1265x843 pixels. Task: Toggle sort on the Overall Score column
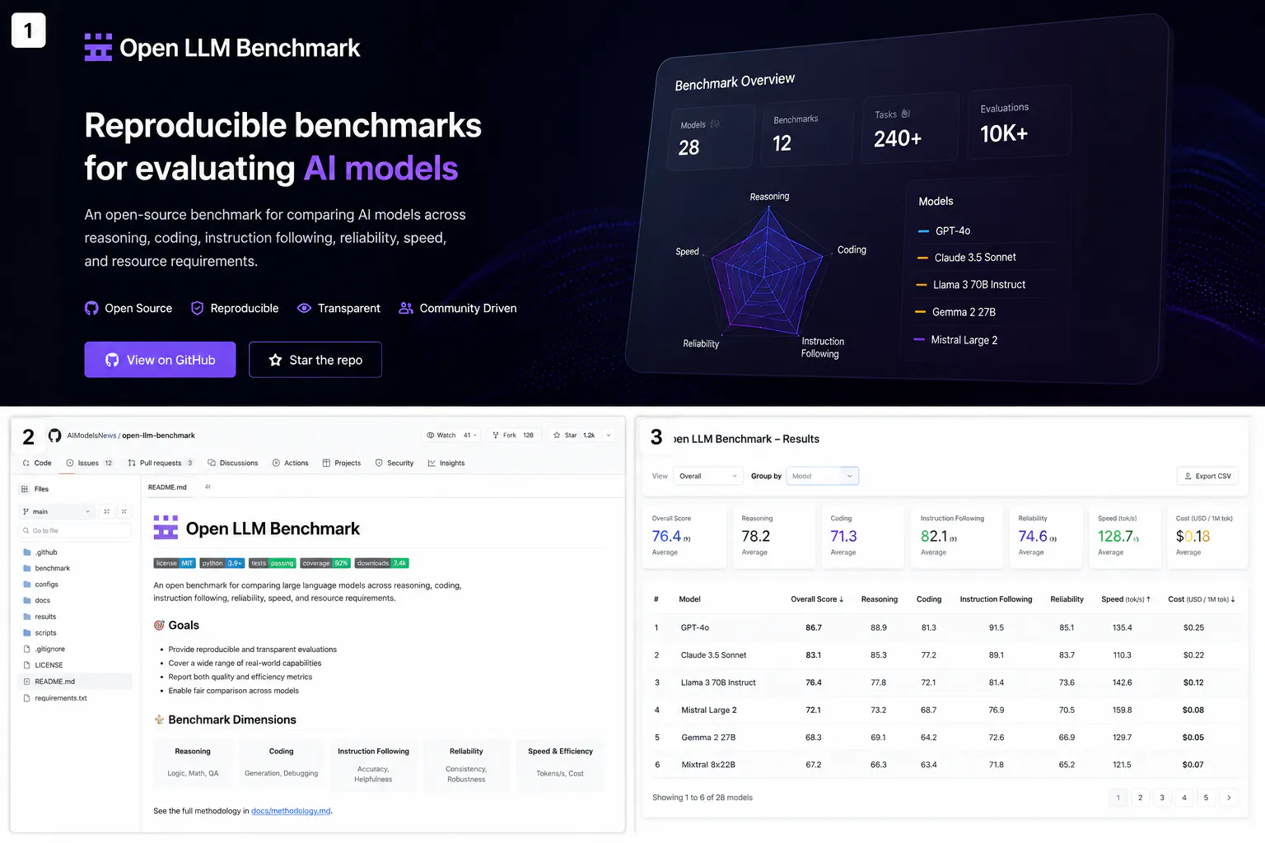pos(817,599)
